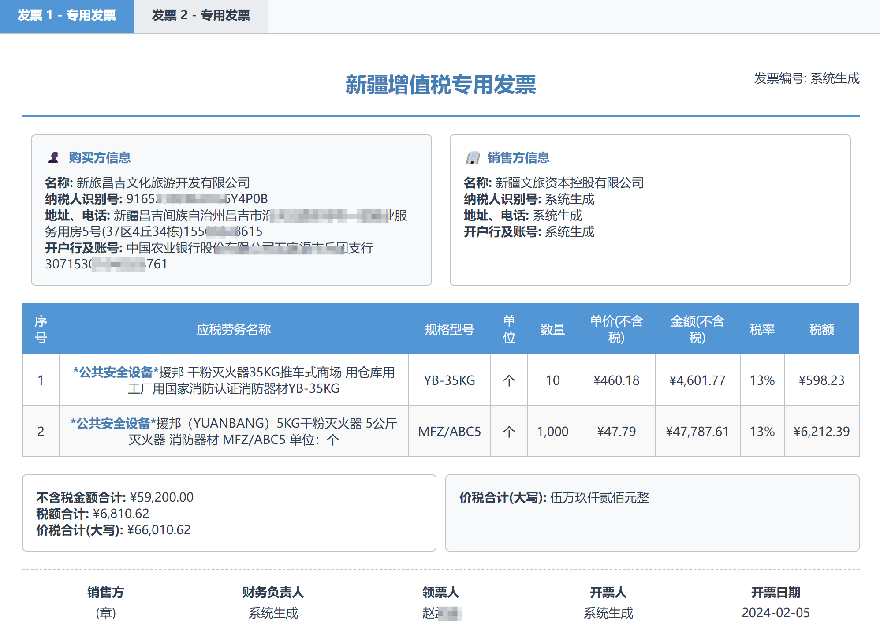Click the buyer person icon
The height and width of the screenshot is (641, 880).
(x=53, y=157)
